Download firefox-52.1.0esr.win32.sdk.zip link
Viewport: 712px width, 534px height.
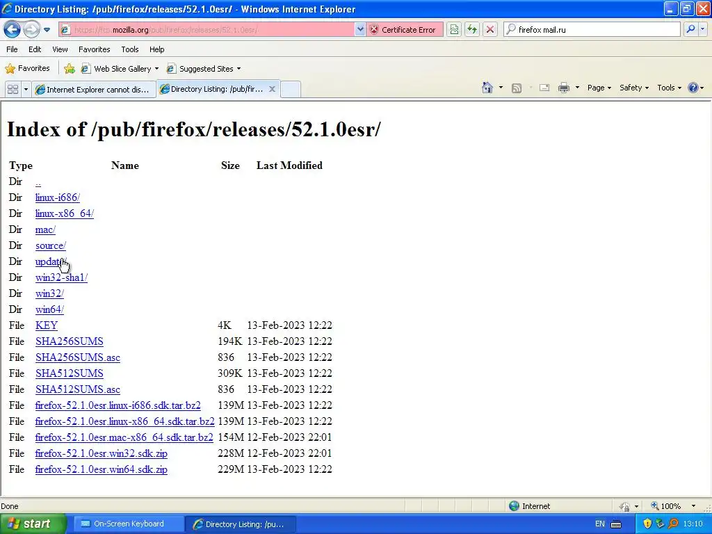[102, 453]
